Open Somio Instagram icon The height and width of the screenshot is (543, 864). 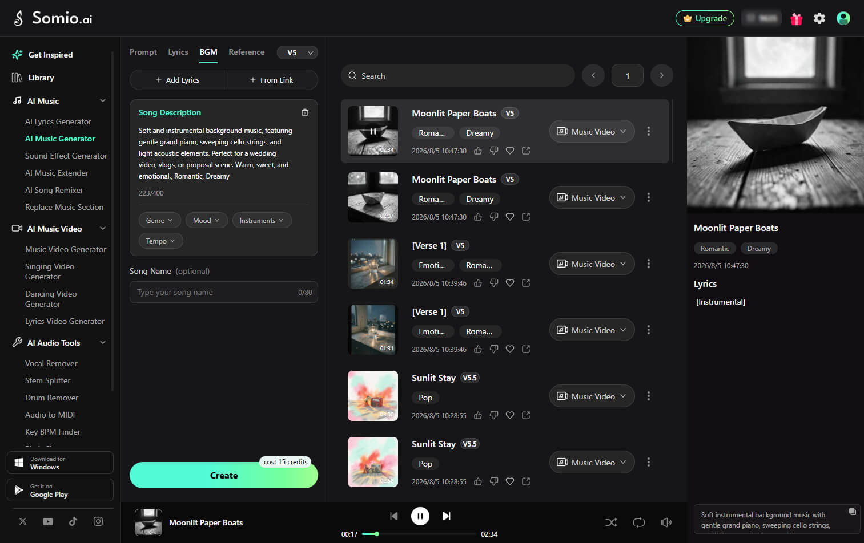pos(98,521)
